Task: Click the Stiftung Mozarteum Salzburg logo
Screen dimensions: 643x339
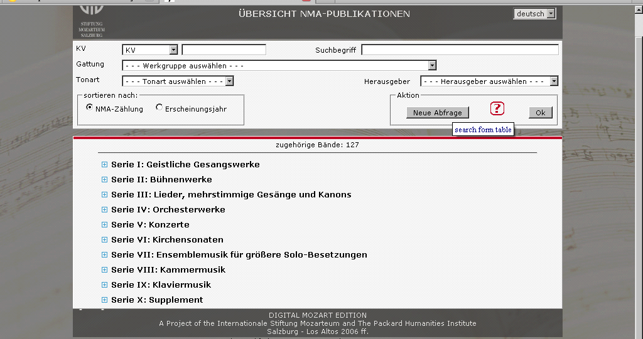Action: 92,21
